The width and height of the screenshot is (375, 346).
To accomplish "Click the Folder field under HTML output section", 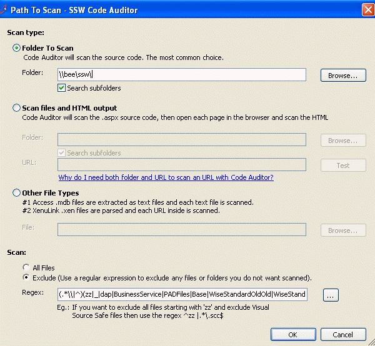I will click(x=181, y=140).
